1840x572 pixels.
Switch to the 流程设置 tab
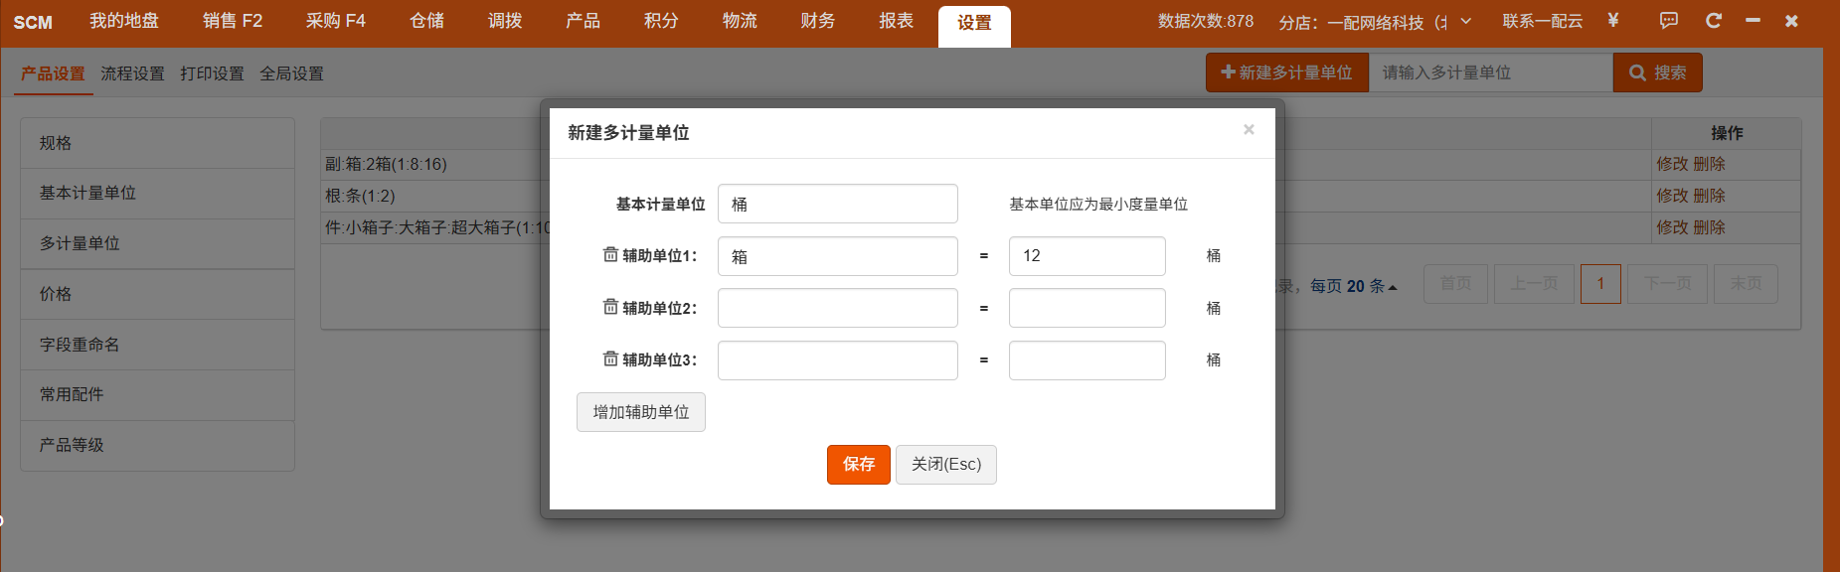[x=132, y=73]
